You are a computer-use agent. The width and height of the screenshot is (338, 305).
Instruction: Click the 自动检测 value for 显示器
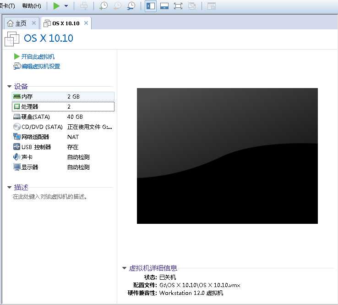[78, 167]
